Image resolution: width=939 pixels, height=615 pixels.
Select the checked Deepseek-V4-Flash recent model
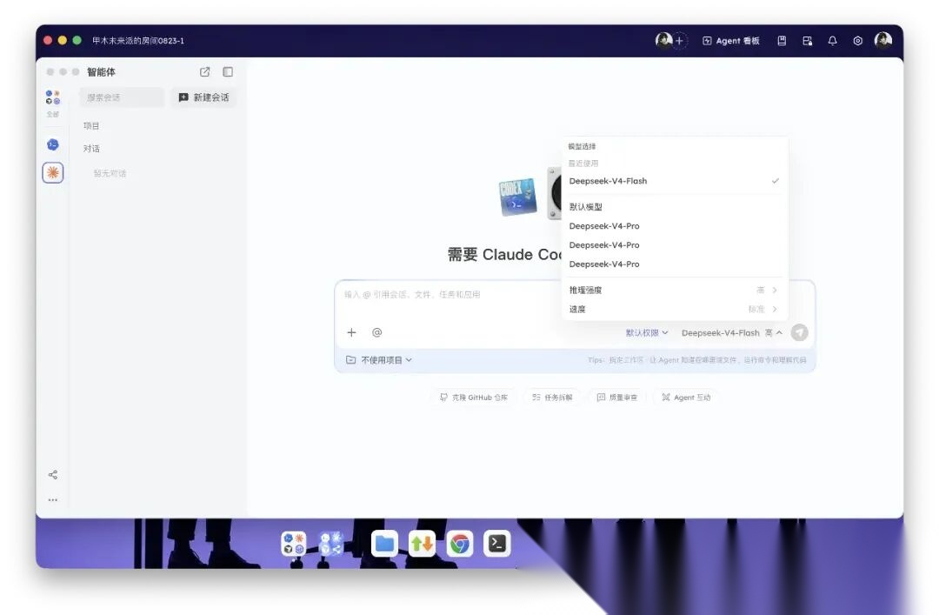pos(675,181)
